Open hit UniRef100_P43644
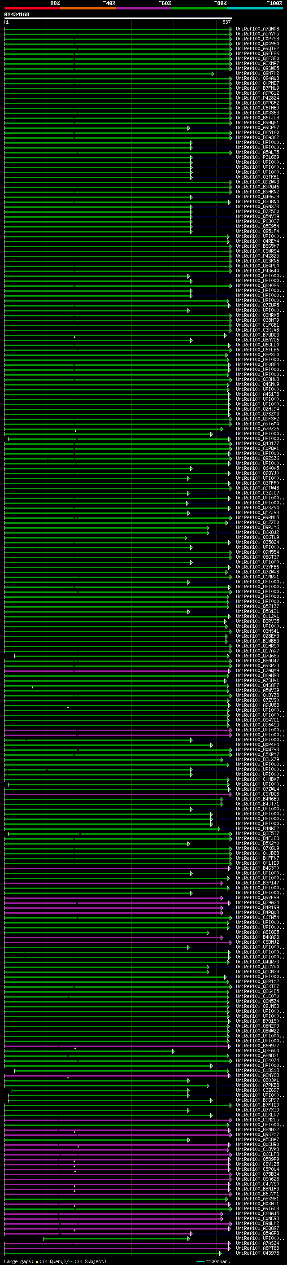This screenshot has height=1265, width=287. tap(257, 271)
